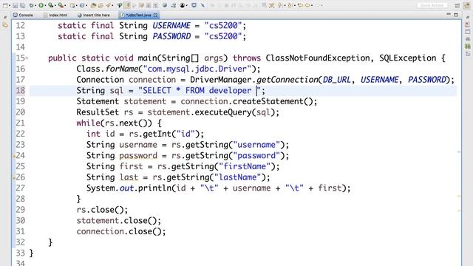Collapse main method fold on line 15

[x=27, y=58]
